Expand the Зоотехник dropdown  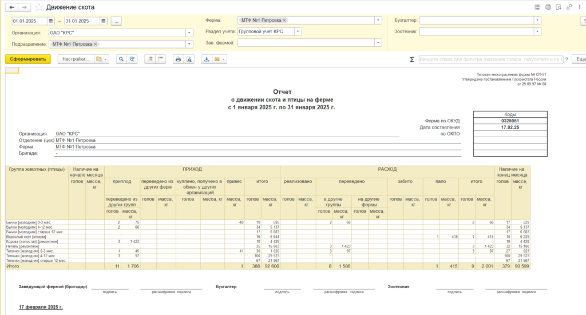click(x=537, y=31)
